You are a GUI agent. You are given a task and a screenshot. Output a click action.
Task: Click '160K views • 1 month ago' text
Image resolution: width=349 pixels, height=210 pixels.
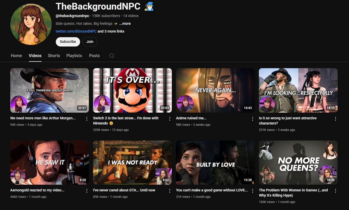click(x=277, y=202)
